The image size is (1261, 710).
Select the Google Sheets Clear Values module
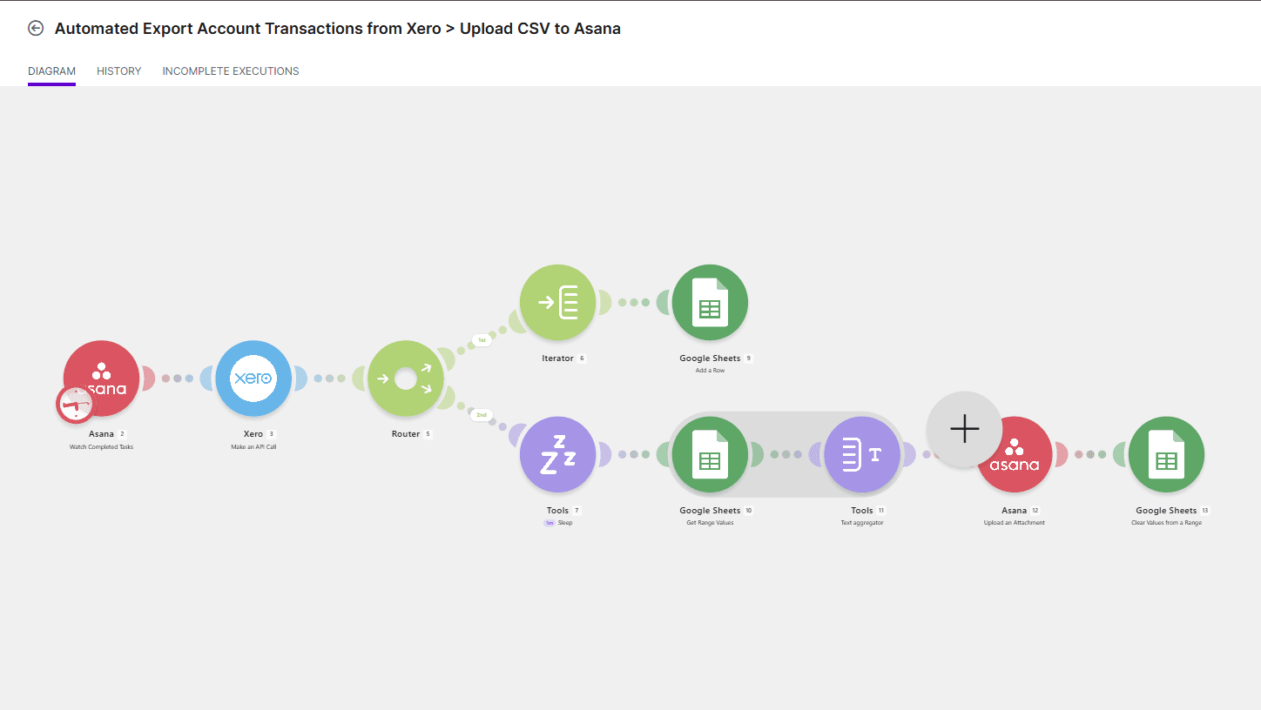click(x=1166, y=454)
